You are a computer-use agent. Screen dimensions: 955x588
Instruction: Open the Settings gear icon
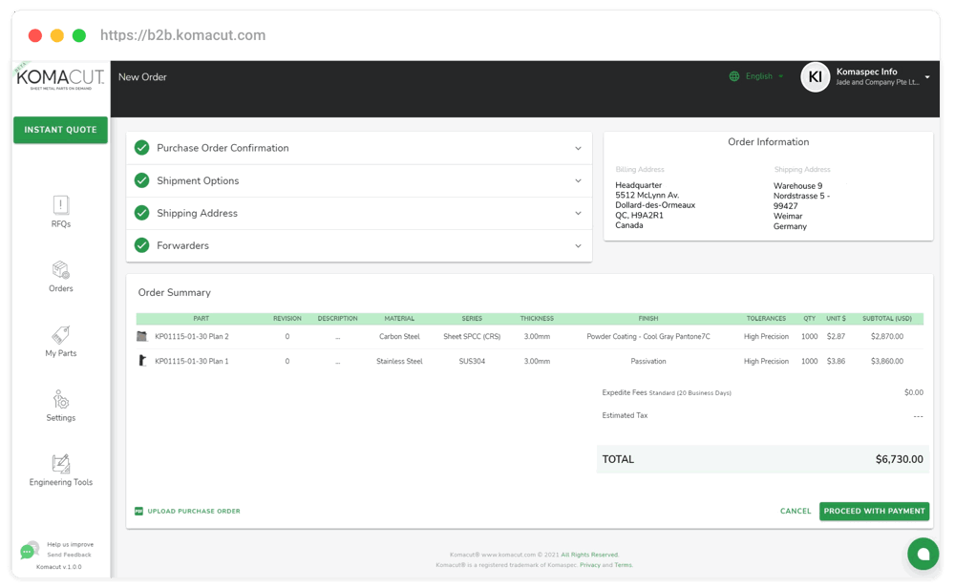pos(61,399)
